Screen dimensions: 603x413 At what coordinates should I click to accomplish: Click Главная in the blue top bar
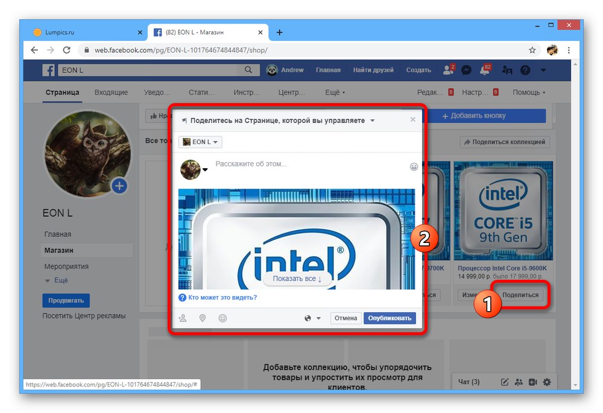click(x=328, y=70)
